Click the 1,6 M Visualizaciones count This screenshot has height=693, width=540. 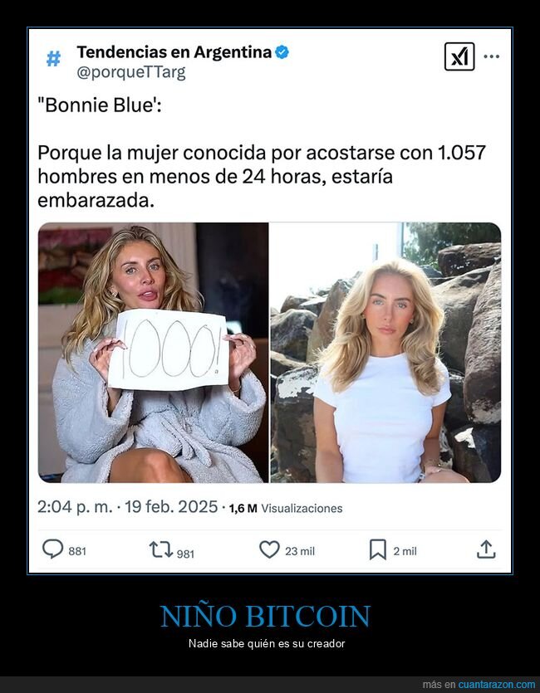[286, 508]
